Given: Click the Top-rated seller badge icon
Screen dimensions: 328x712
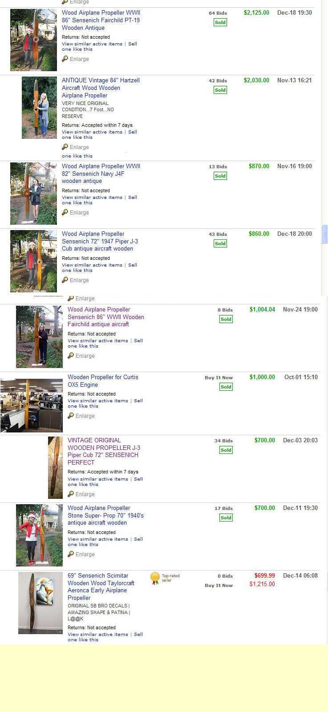Looking at the screenshot, I should point(155,578).
